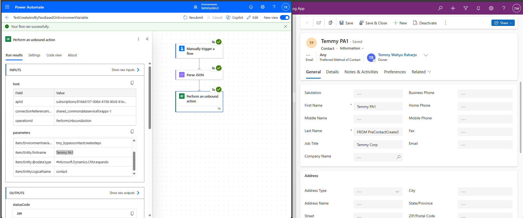Open Copilot in Power Automate
Screen dimensions: 523x218
pyautogui.click(x=234, y=17)
